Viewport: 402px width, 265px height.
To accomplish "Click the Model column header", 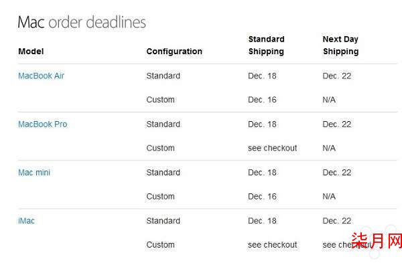I will (x=31, y=52).
